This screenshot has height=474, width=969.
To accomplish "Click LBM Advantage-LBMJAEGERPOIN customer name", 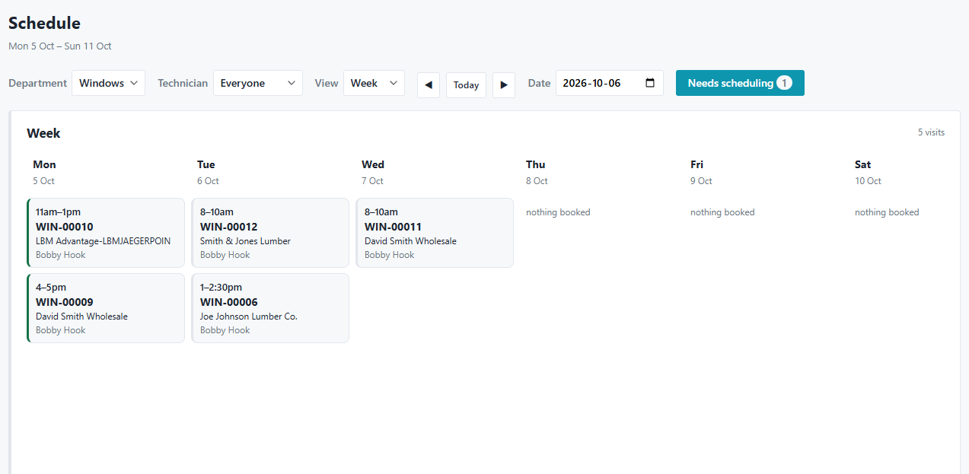I will click(104, 241).
